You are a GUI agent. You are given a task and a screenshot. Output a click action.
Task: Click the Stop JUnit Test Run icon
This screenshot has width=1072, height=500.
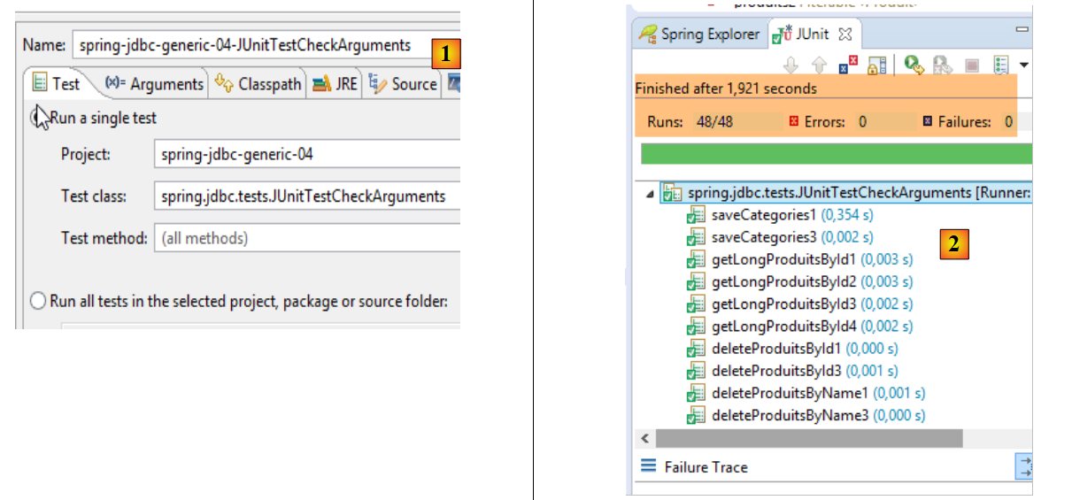[971, 65]
